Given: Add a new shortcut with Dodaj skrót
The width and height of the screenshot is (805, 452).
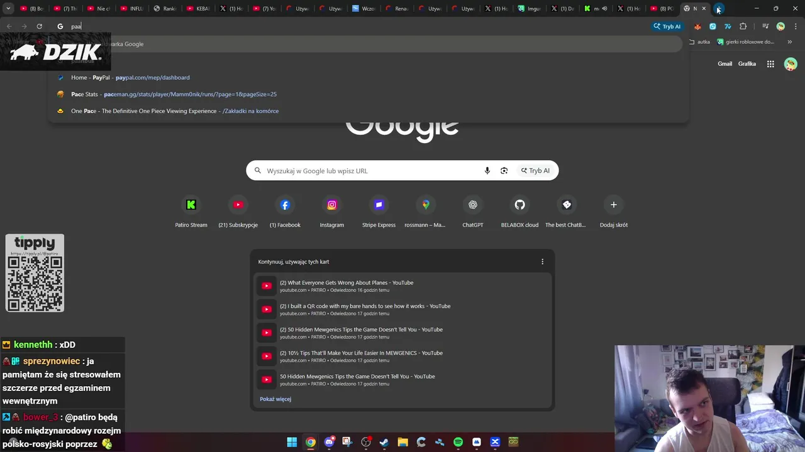Looking at the screenshot, I should coord(613,212).
